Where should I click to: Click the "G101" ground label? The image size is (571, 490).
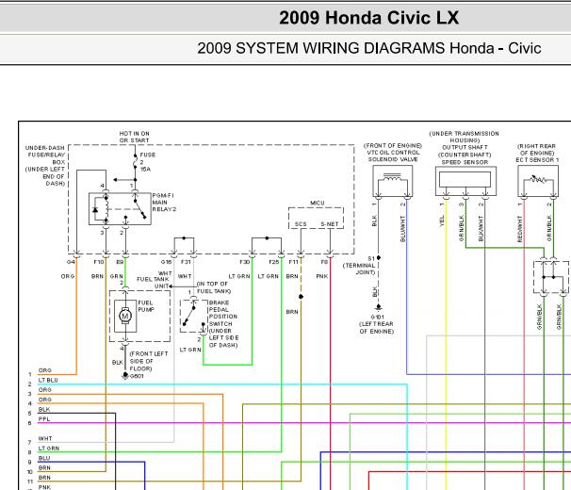377,317
